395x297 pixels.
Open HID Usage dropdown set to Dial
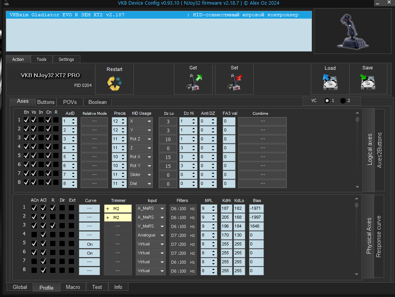tap(140, 183)
